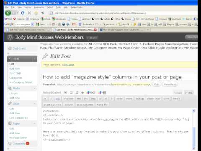Screen dimensions: 201x151
Task: Open the History menu
Action: (x=28, y=7)
